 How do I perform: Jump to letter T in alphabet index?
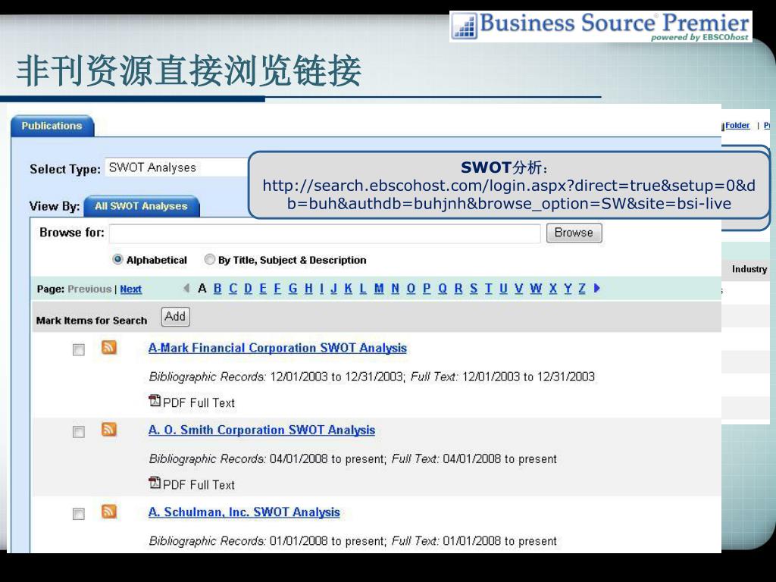pos(489,289)
